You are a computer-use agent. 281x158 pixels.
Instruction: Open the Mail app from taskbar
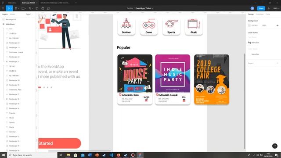[x=83, y=155]
